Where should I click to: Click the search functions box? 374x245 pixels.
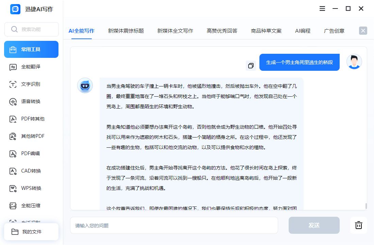(x=31, y=29)
